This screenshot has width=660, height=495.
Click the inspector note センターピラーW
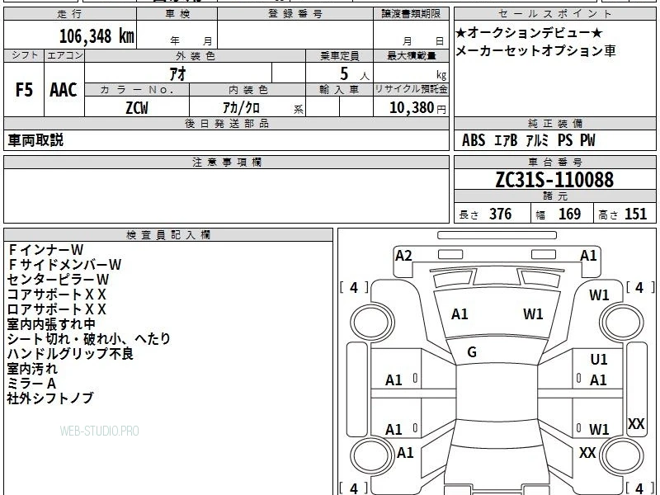[x=58, y=280]
